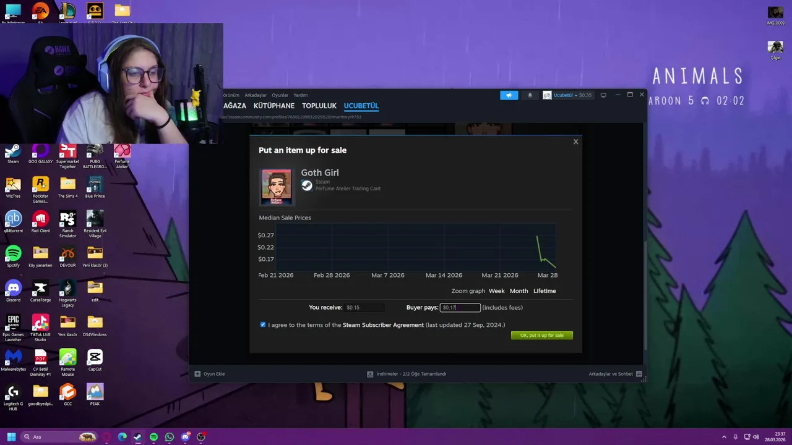
Task: Open Arkadaşlar ve Sohbet panel
Action: point(616,374)
